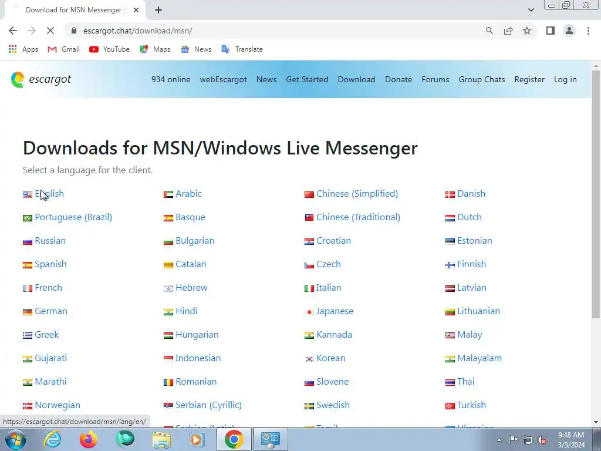Screen dimensions: 601x451
Task: Open the Forums nav item
Action: click(x=435, y=79)
